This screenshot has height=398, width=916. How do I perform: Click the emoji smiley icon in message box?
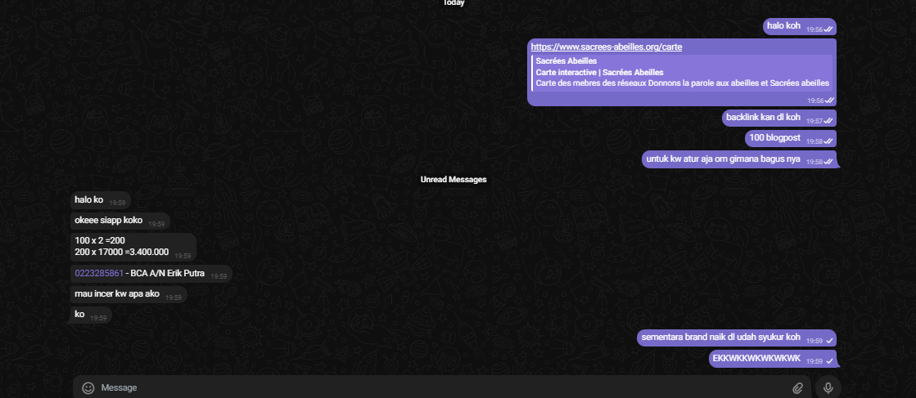88,388
